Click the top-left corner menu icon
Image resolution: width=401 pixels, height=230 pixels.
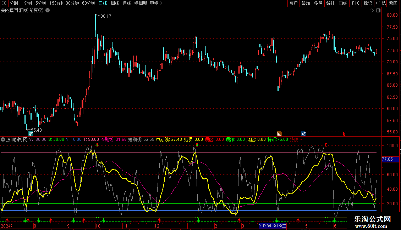pos(4,3)
